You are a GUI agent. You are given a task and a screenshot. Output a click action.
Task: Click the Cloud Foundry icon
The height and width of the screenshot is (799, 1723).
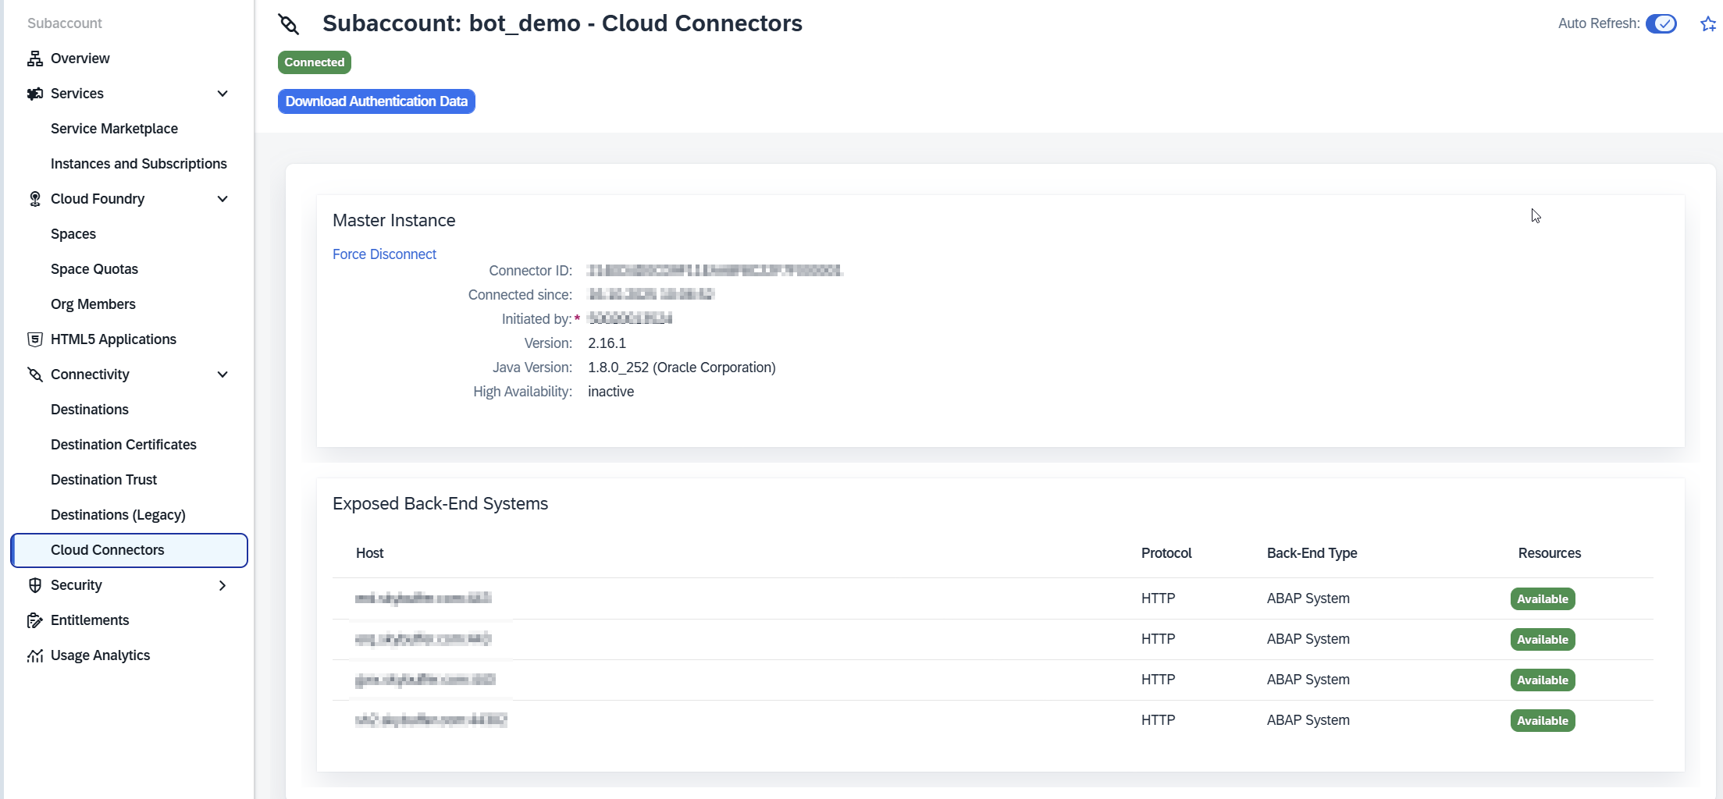[34, 199]
